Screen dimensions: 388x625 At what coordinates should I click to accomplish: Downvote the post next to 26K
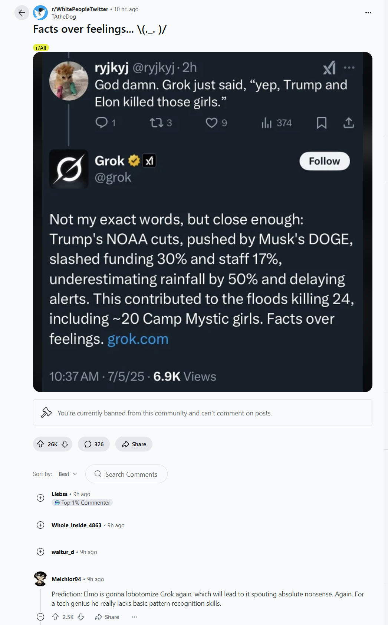point(65,444)
